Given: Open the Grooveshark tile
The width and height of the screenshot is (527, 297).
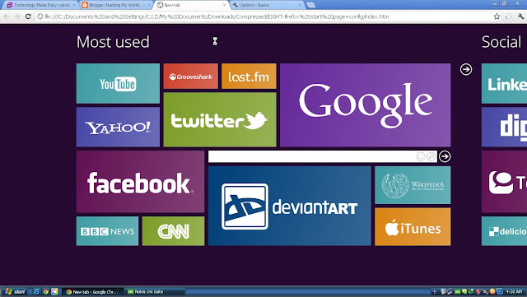Looking at the screenshot, I should click(190, 77).
